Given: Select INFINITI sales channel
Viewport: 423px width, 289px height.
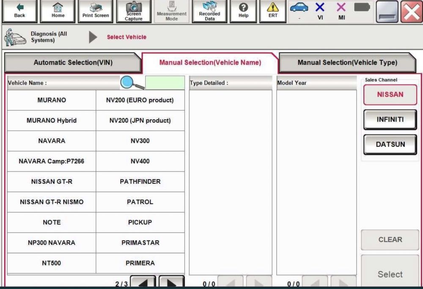Looking at the screenshot, I should pyautogui.click(x=390, y=119).
